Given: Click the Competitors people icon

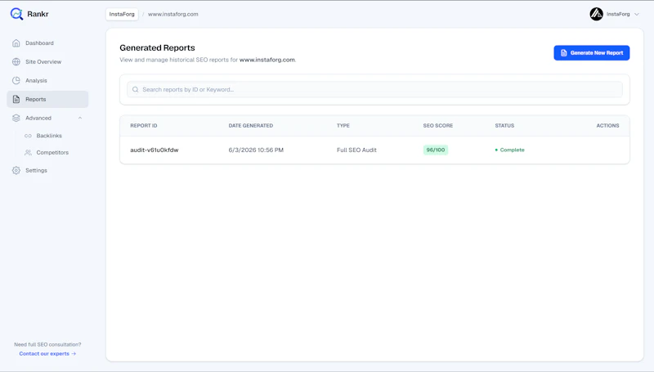Looking at the screenshot, I should coord(28,153).
